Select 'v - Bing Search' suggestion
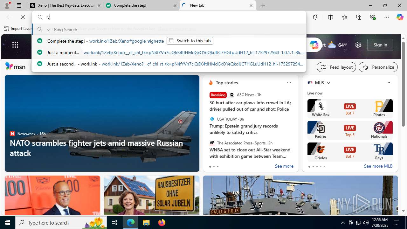Viewport: 407px width, 229px height. [169, 29]
